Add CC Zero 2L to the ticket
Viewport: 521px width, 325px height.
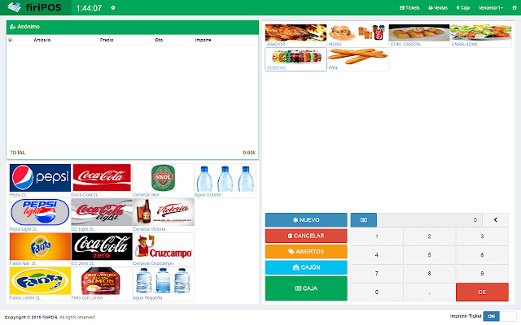tap(102, 249)
